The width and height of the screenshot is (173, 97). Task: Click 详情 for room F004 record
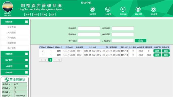(x=157, y=51)
